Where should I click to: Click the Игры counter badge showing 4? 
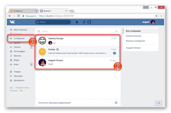point(31,64)
